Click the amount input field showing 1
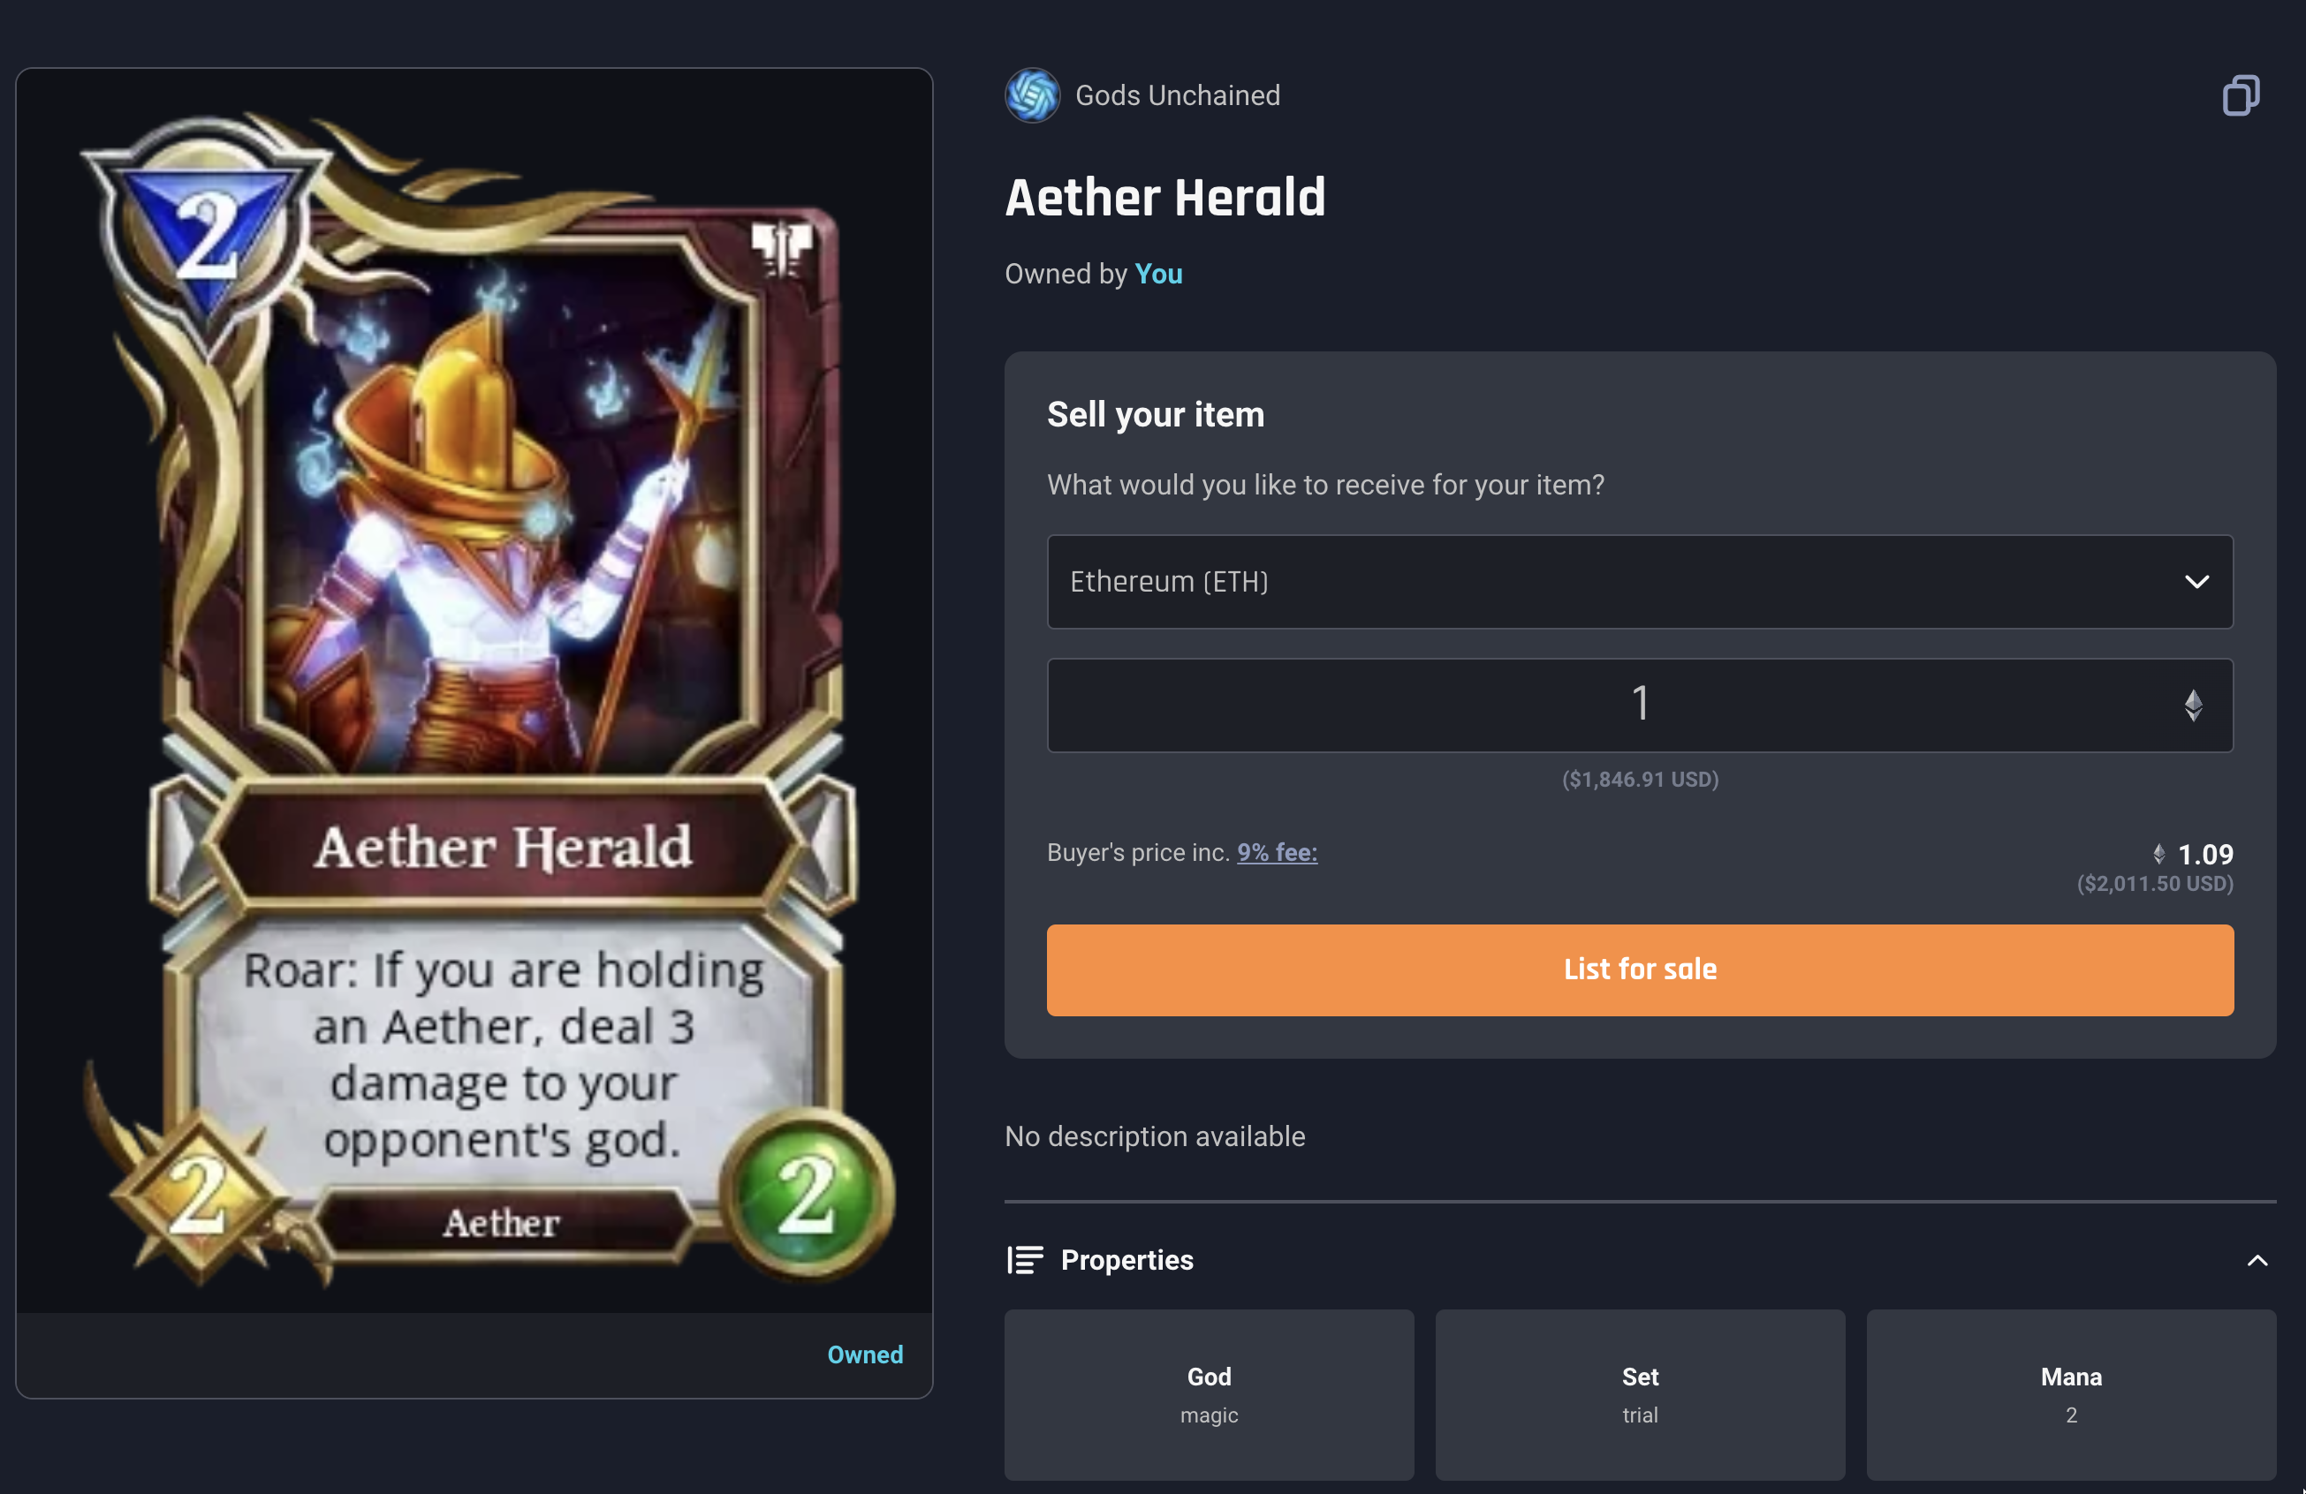 click(x=1640, y=705)
